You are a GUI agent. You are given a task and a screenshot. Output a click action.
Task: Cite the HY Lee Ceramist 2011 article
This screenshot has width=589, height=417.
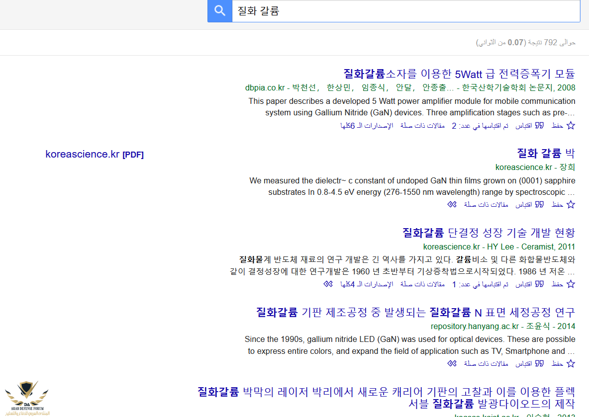(x=539, y=284)
